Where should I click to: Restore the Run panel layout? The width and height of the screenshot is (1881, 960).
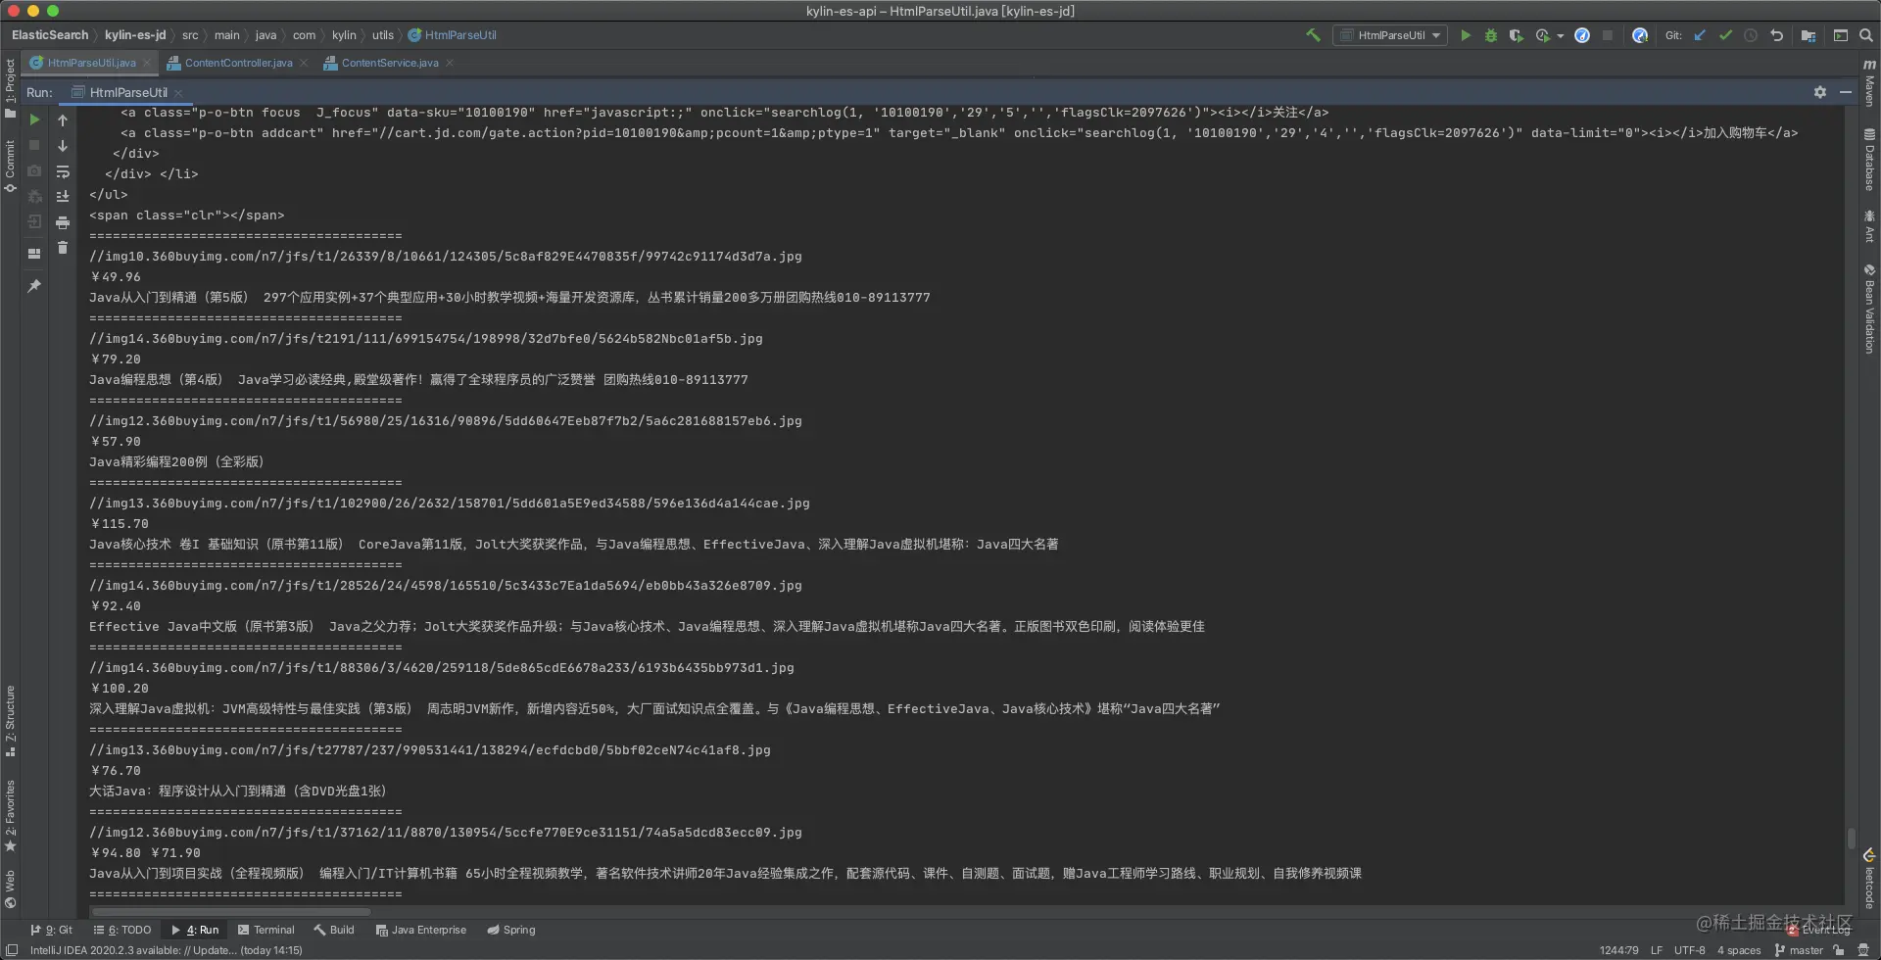(x=34, y=254)
